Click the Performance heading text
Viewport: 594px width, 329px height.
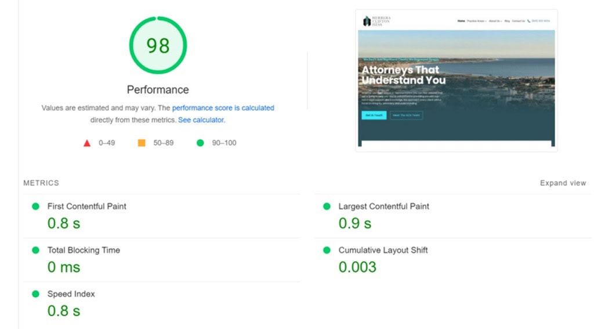pyautogui.click(x=158, y=90)
